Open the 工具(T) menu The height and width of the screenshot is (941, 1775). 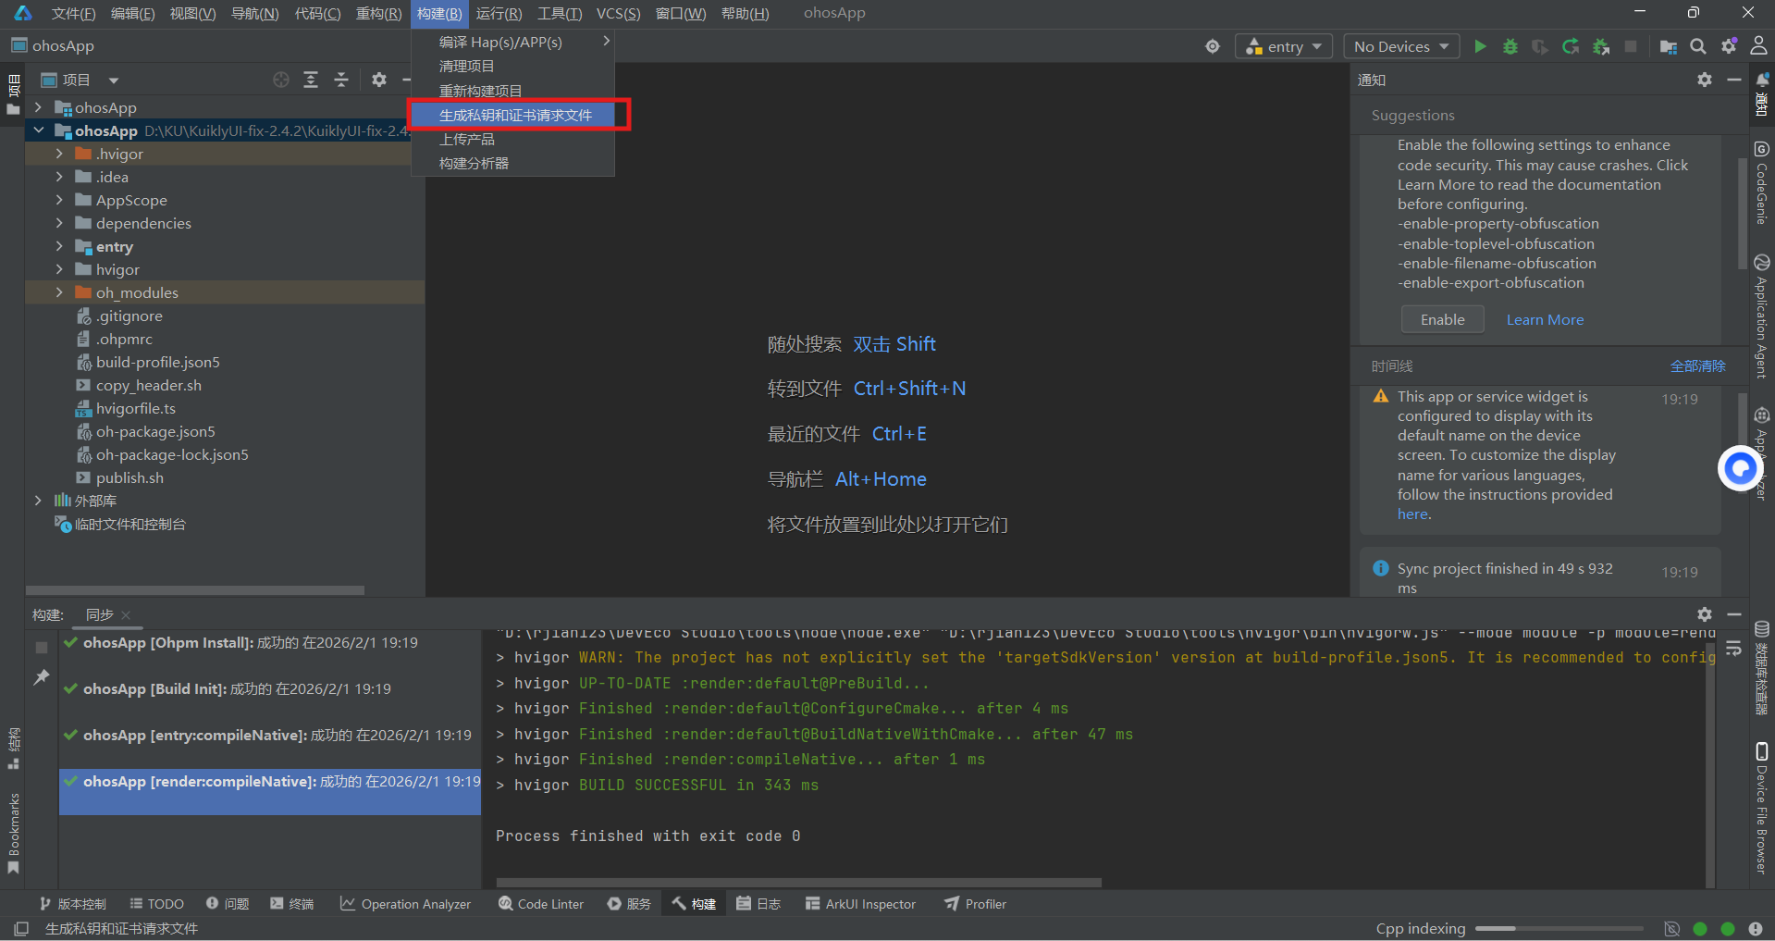pos(560,13)
